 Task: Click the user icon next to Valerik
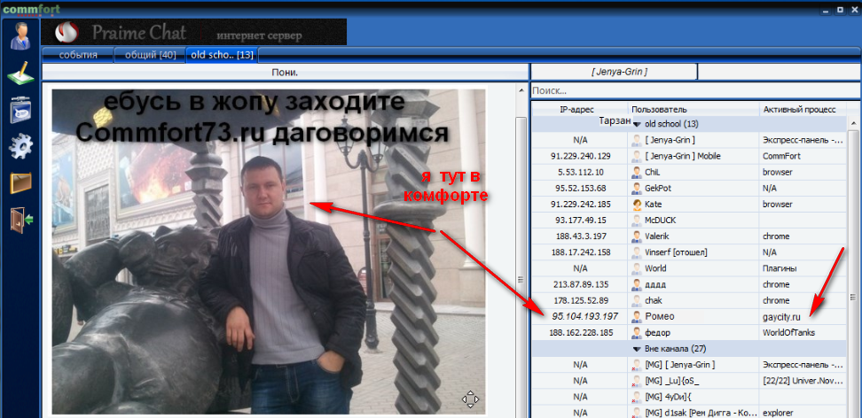(x=637, y=236)
